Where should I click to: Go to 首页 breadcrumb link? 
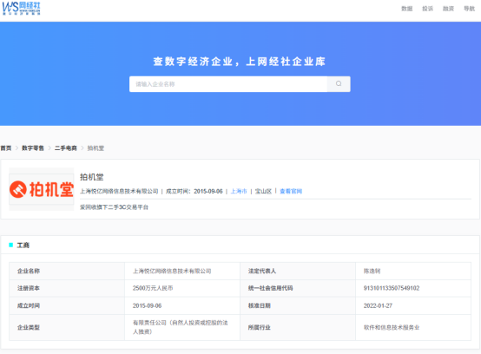coord(6,148)
